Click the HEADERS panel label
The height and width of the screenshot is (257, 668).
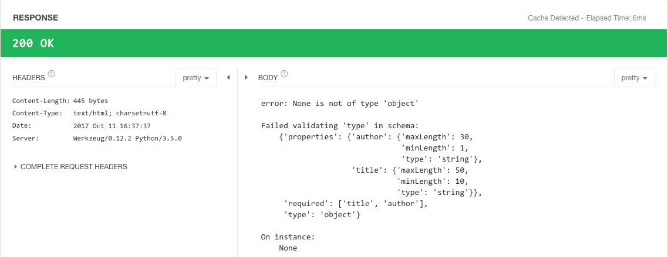(x=28, y=78)
